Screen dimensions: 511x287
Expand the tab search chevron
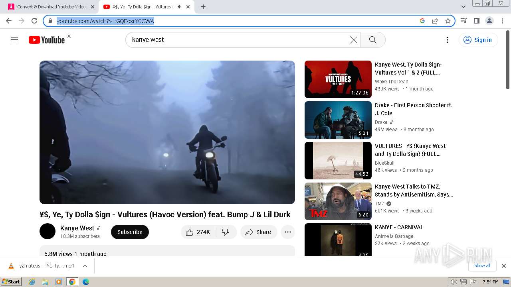(x=463, y=7)
